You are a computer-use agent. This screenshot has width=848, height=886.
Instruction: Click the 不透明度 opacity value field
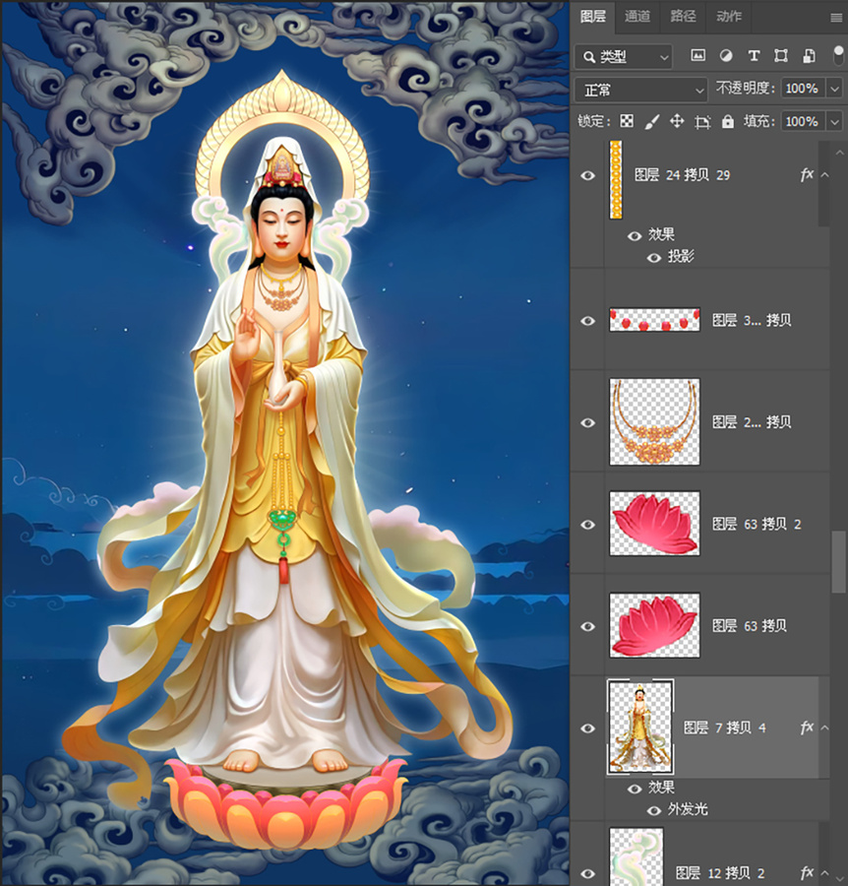pos(803,89)
